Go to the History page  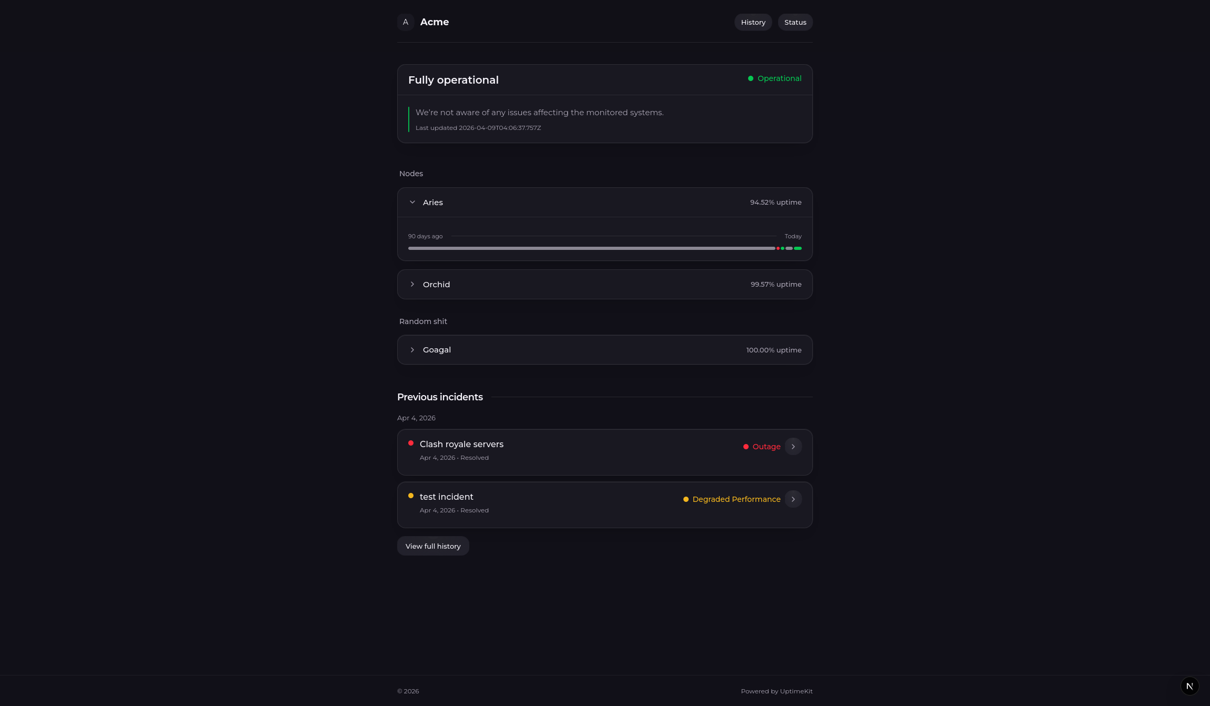753,22
